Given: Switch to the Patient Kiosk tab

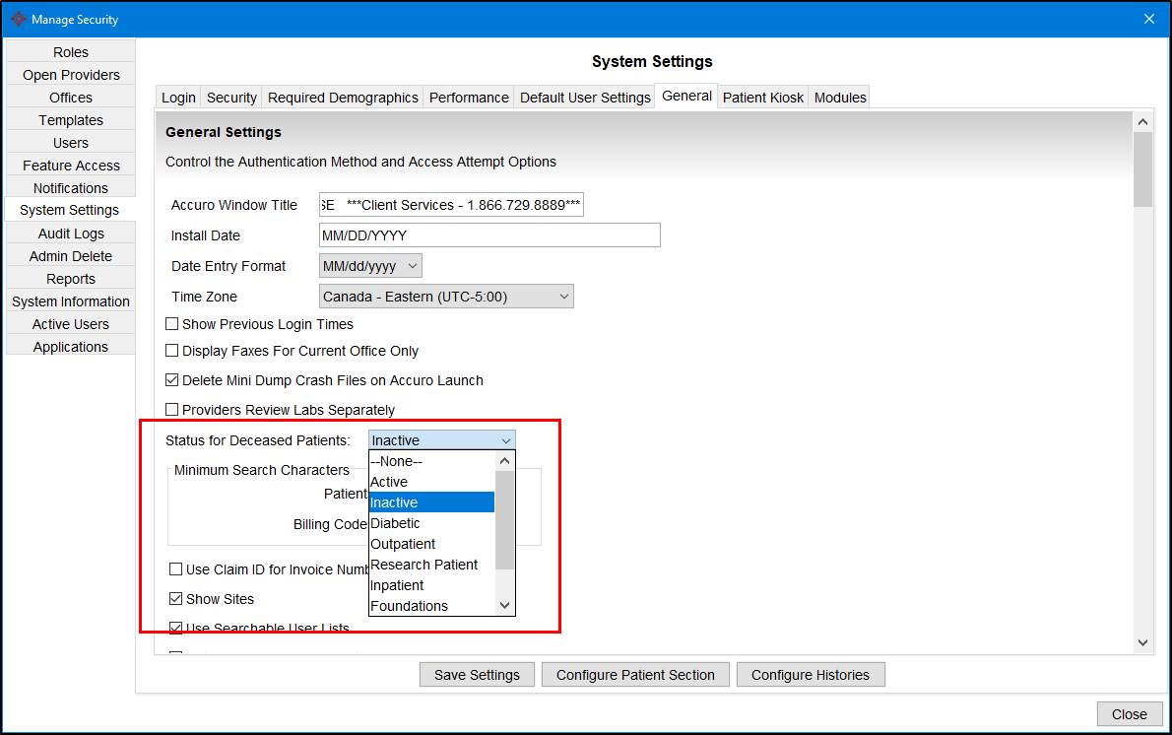Looking at the screenshot, I should [x=763, y=96].
